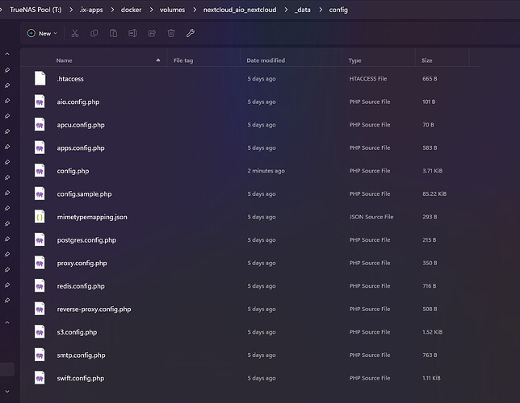Collapse the top sidebar section chevron
520x403 pixels.
tap(7, 54)
